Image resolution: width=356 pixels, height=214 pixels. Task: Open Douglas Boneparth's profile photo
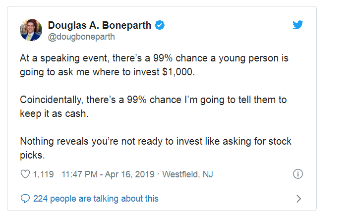(31, 30)
